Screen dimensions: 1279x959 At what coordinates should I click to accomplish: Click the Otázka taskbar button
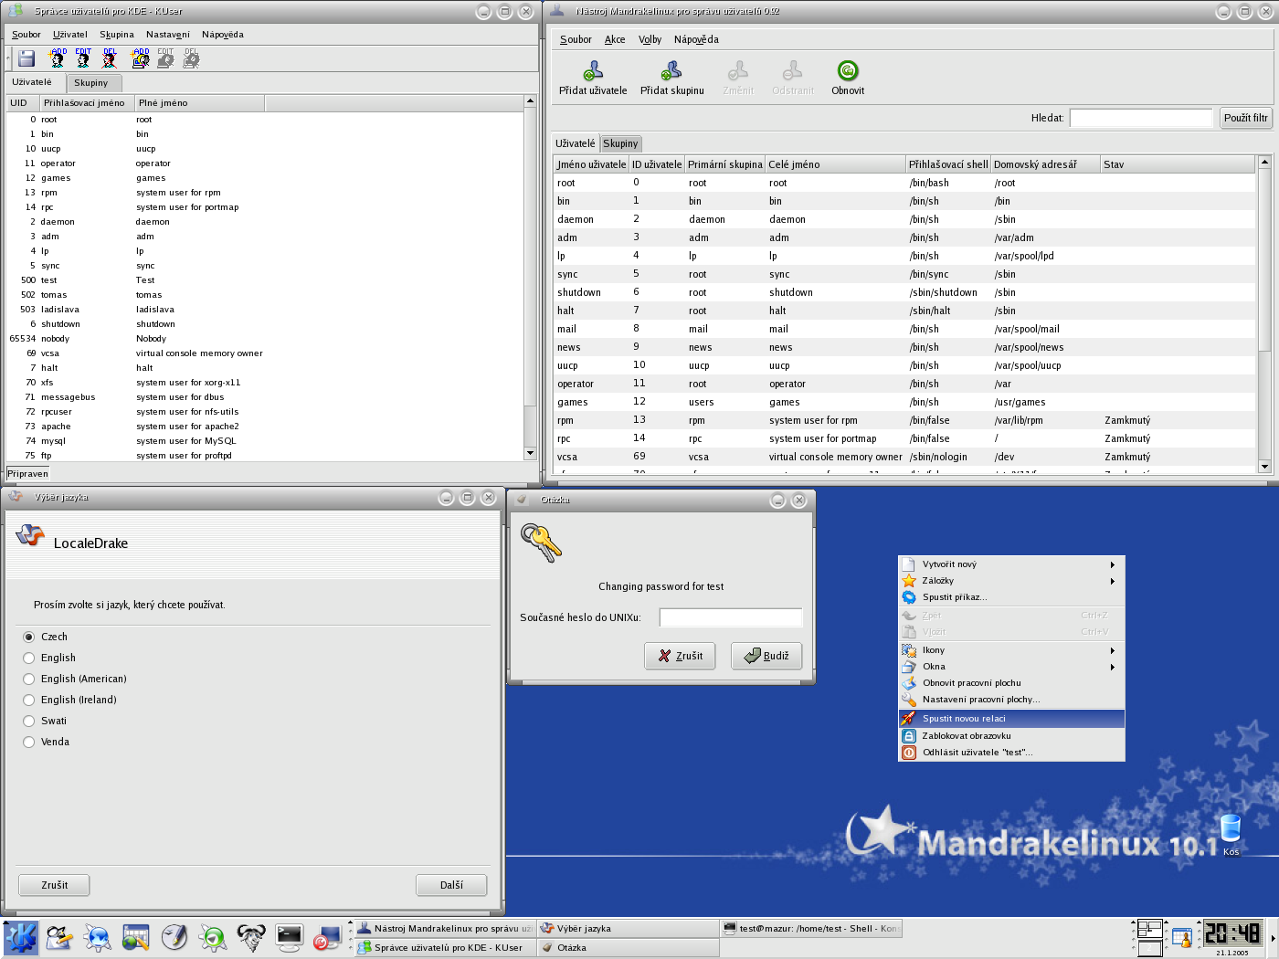click(x=628, y=947)
